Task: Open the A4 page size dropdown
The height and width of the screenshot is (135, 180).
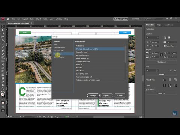Action: [x=153, y=37]
